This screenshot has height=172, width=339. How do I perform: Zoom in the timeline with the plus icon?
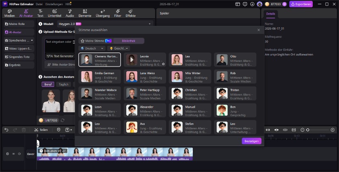(333, 130)
